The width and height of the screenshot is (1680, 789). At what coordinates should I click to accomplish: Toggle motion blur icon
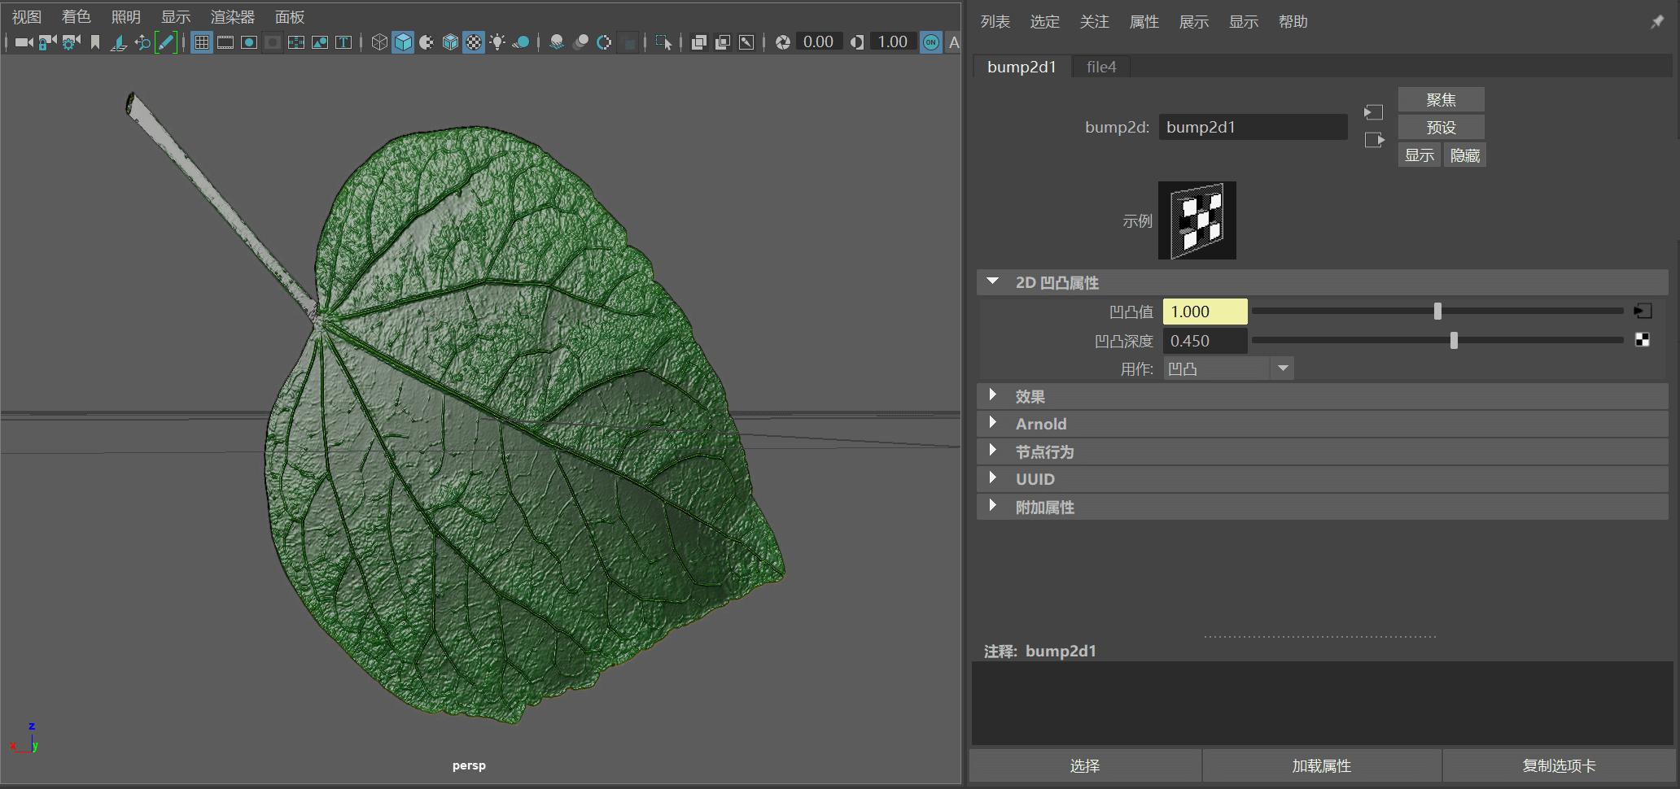tap(580, 42)
